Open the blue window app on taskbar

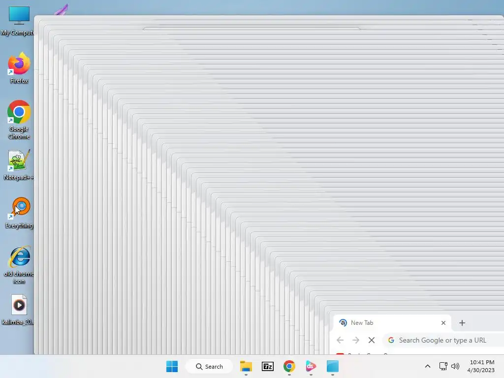click(332, 366)
